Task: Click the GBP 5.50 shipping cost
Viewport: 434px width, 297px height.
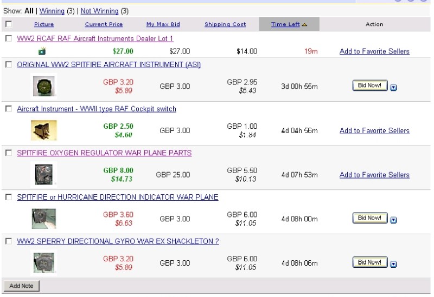Action: click(x=242, y=170)
